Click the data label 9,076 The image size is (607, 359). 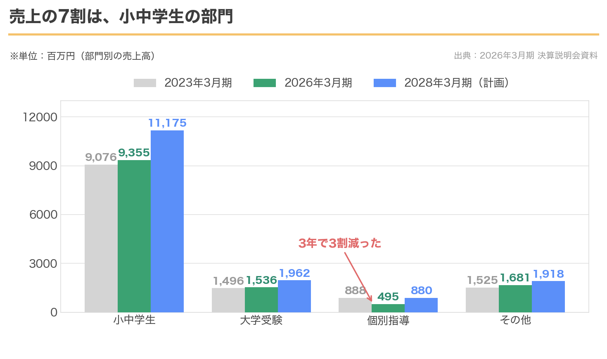101,157
